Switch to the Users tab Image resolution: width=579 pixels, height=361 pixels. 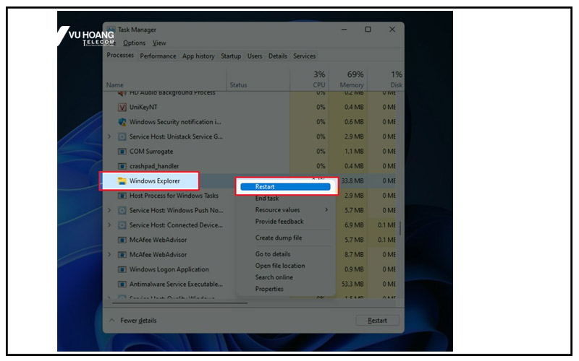255,56
